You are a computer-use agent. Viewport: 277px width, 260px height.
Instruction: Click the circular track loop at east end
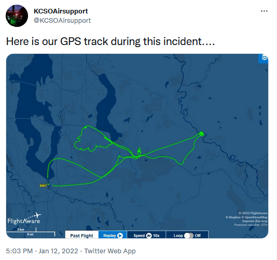tap(201, 134)
